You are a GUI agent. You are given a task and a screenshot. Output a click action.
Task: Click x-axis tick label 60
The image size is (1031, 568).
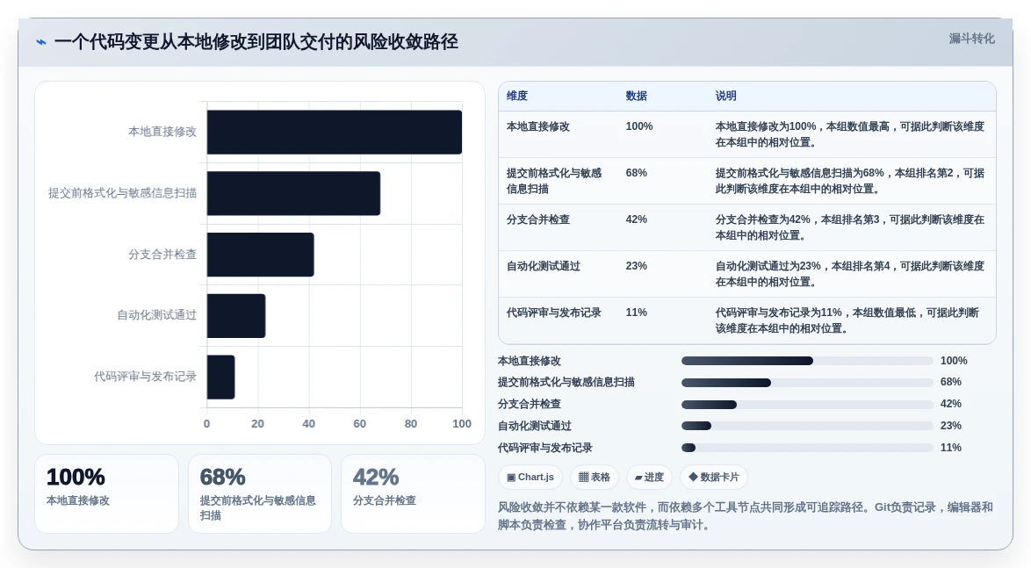coord(360,424)
